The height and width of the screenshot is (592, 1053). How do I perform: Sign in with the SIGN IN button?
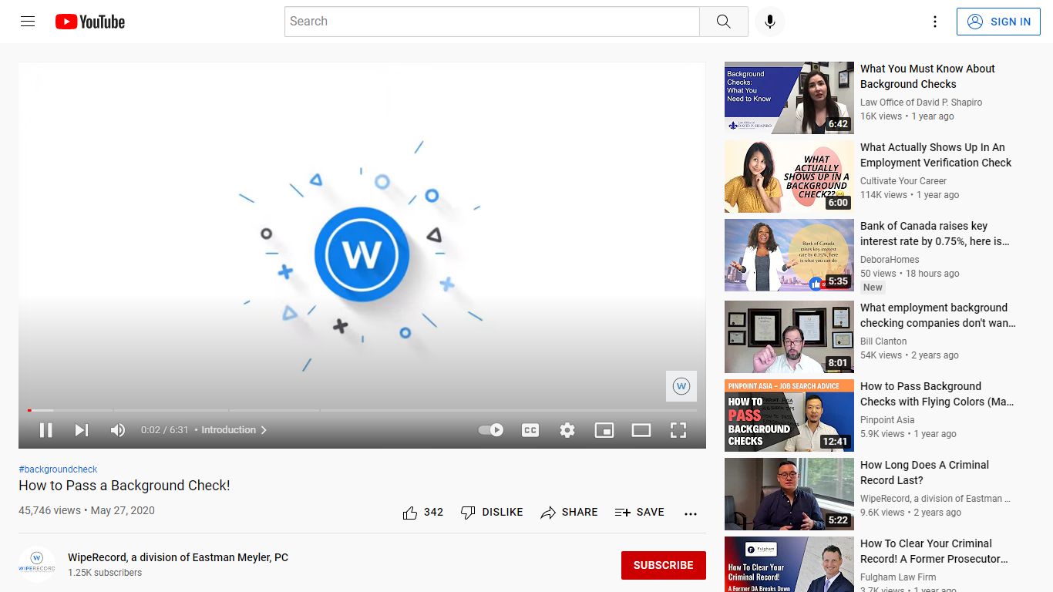(x=998, y=22)
